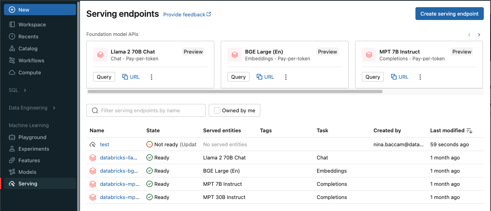This screenshot has width=491, height=211.
Task: Focus the Filter serving endpoints search field
Action: [150, 111]
